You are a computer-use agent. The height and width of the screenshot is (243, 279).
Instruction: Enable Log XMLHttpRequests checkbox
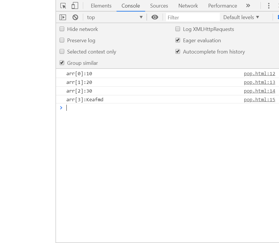pos(178,29)
